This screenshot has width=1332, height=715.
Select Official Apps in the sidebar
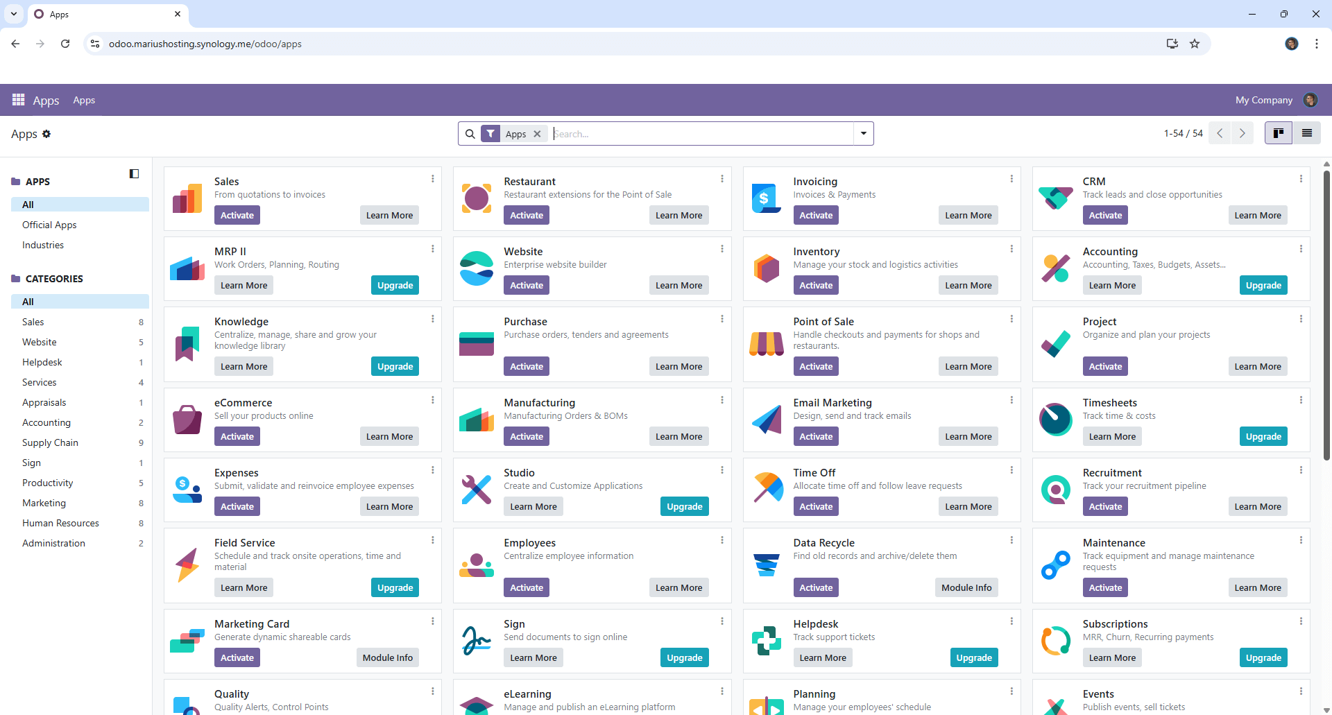click(49, 225)
